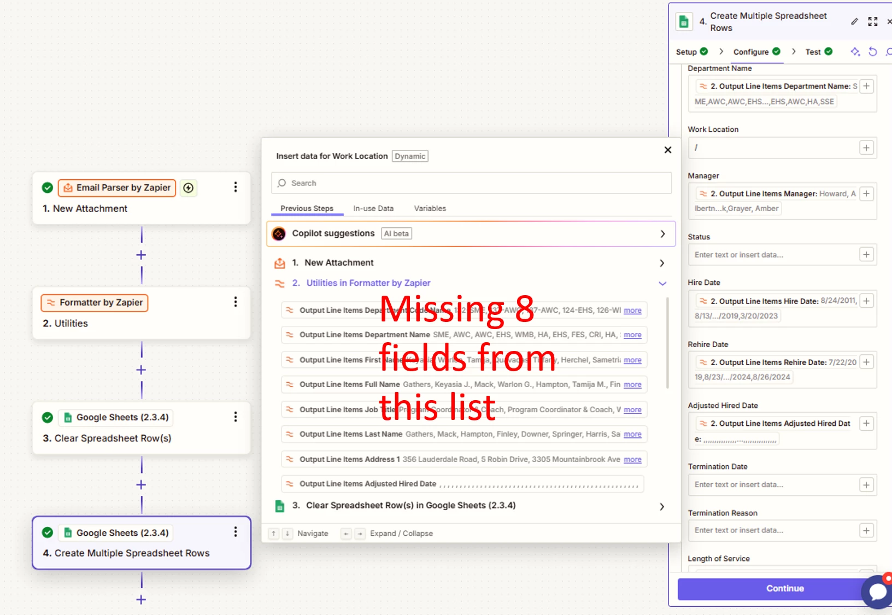
Task: Click plus button in Department Name field
Action: pos(866,86)
